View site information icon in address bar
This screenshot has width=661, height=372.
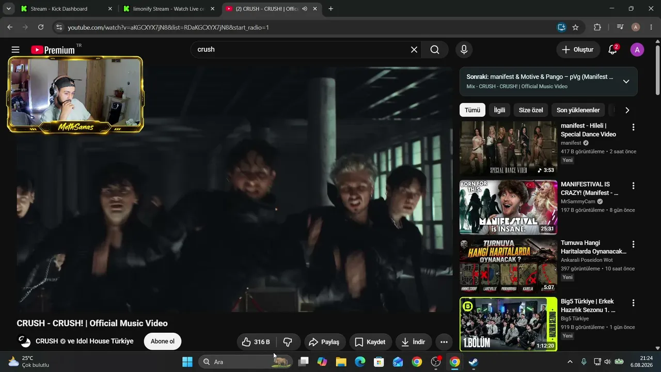pyautogui.click(x=58, y=27)
